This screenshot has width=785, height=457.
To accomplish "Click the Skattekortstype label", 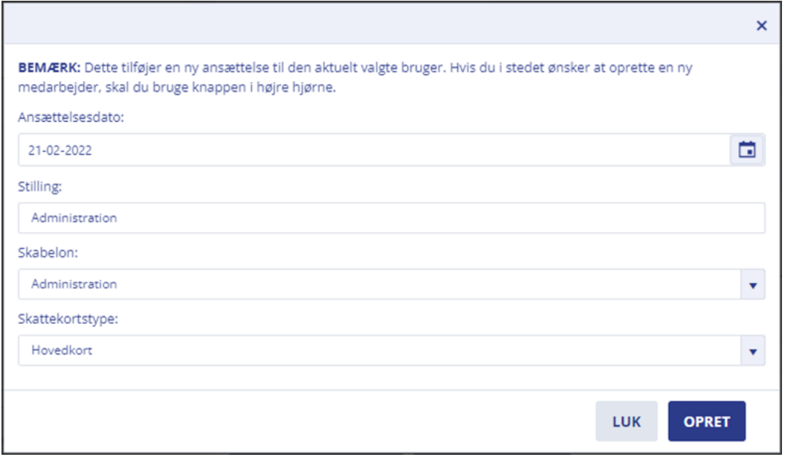I will pyautogui.click(x=68, y=318).
